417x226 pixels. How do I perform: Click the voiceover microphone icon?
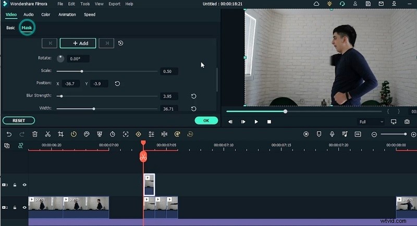tap(332, 134)
